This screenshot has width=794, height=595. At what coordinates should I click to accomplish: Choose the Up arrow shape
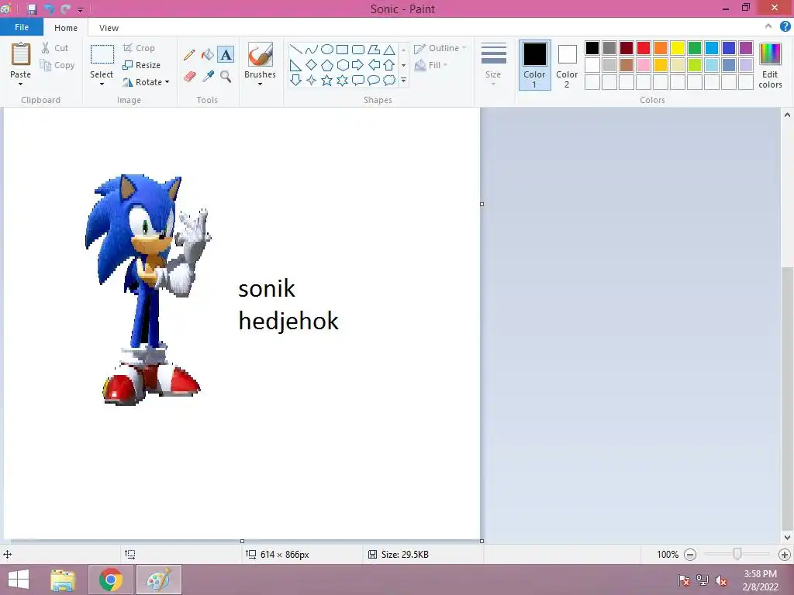389,65
